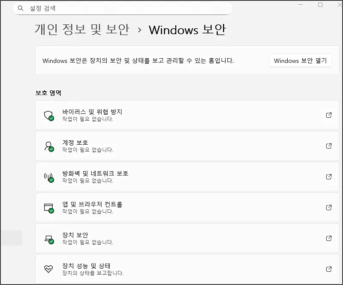Open external link icon for 바이러스 및 위협 방지

point(329,115)
